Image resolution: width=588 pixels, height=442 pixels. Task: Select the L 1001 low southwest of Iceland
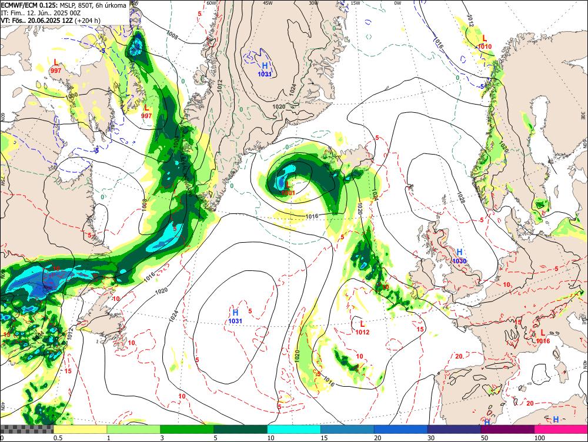[x=288, y=188]
